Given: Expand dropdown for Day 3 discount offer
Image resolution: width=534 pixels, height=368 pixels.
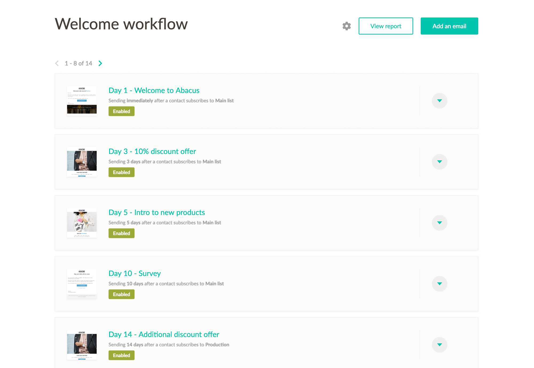Looking at the screenshot, I should (x=439, y=162).
